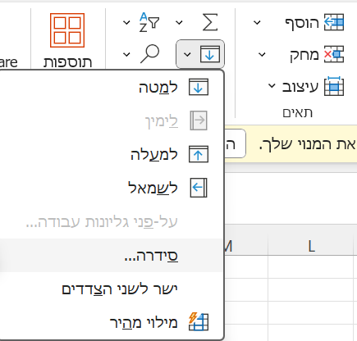The image size is (357, 341).
Task: Select column L header
Action: [x=311, y=247]
